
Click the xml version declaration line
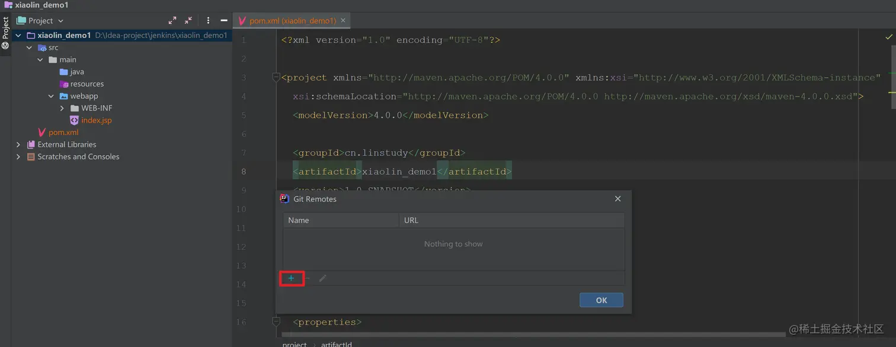(391, 40)
